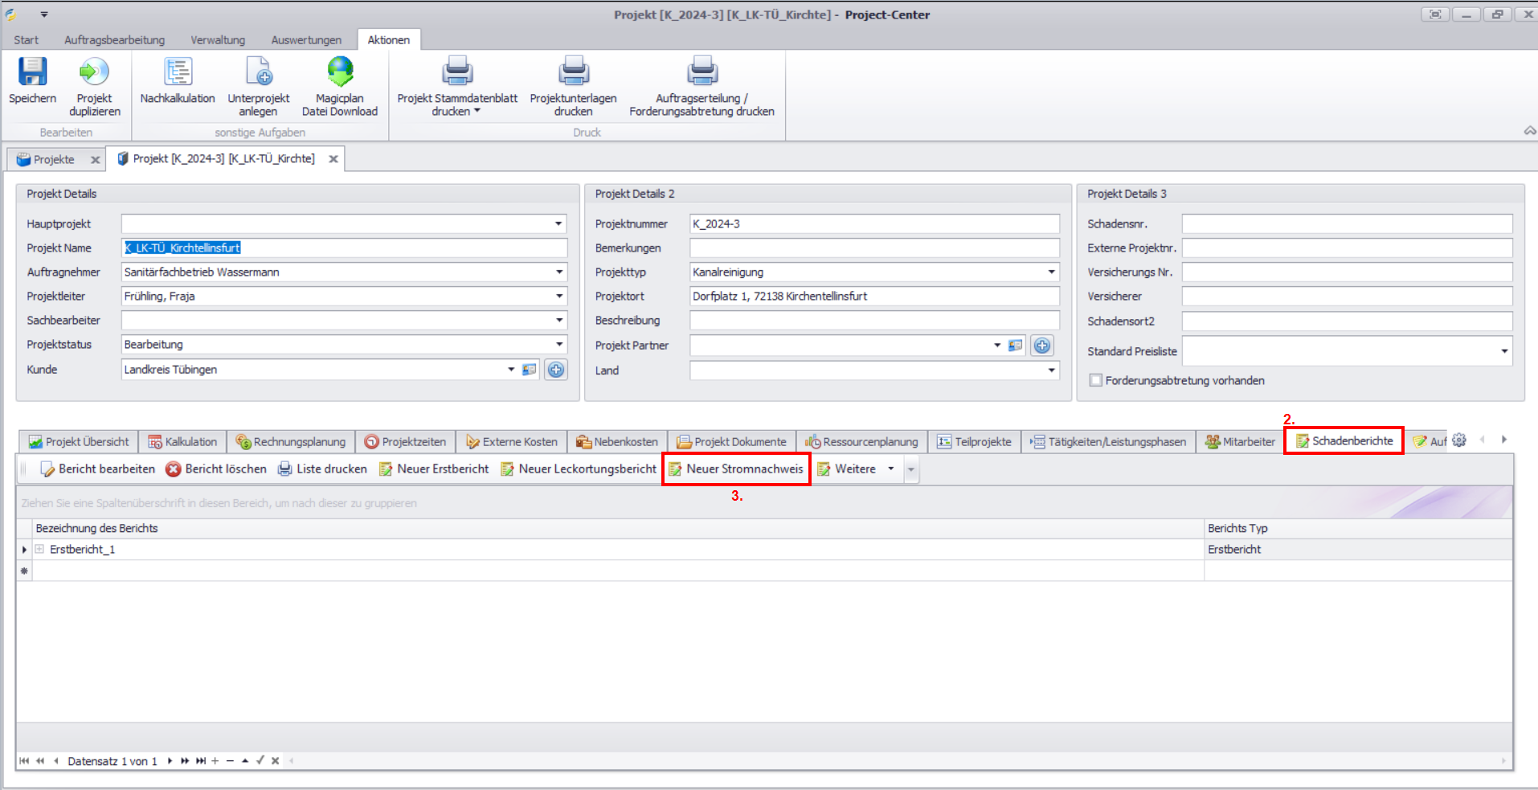This screenshot has height=790, width=1538.
Task: Switch to the Auswertungen ribbon tab
Action: click(306, 40)
